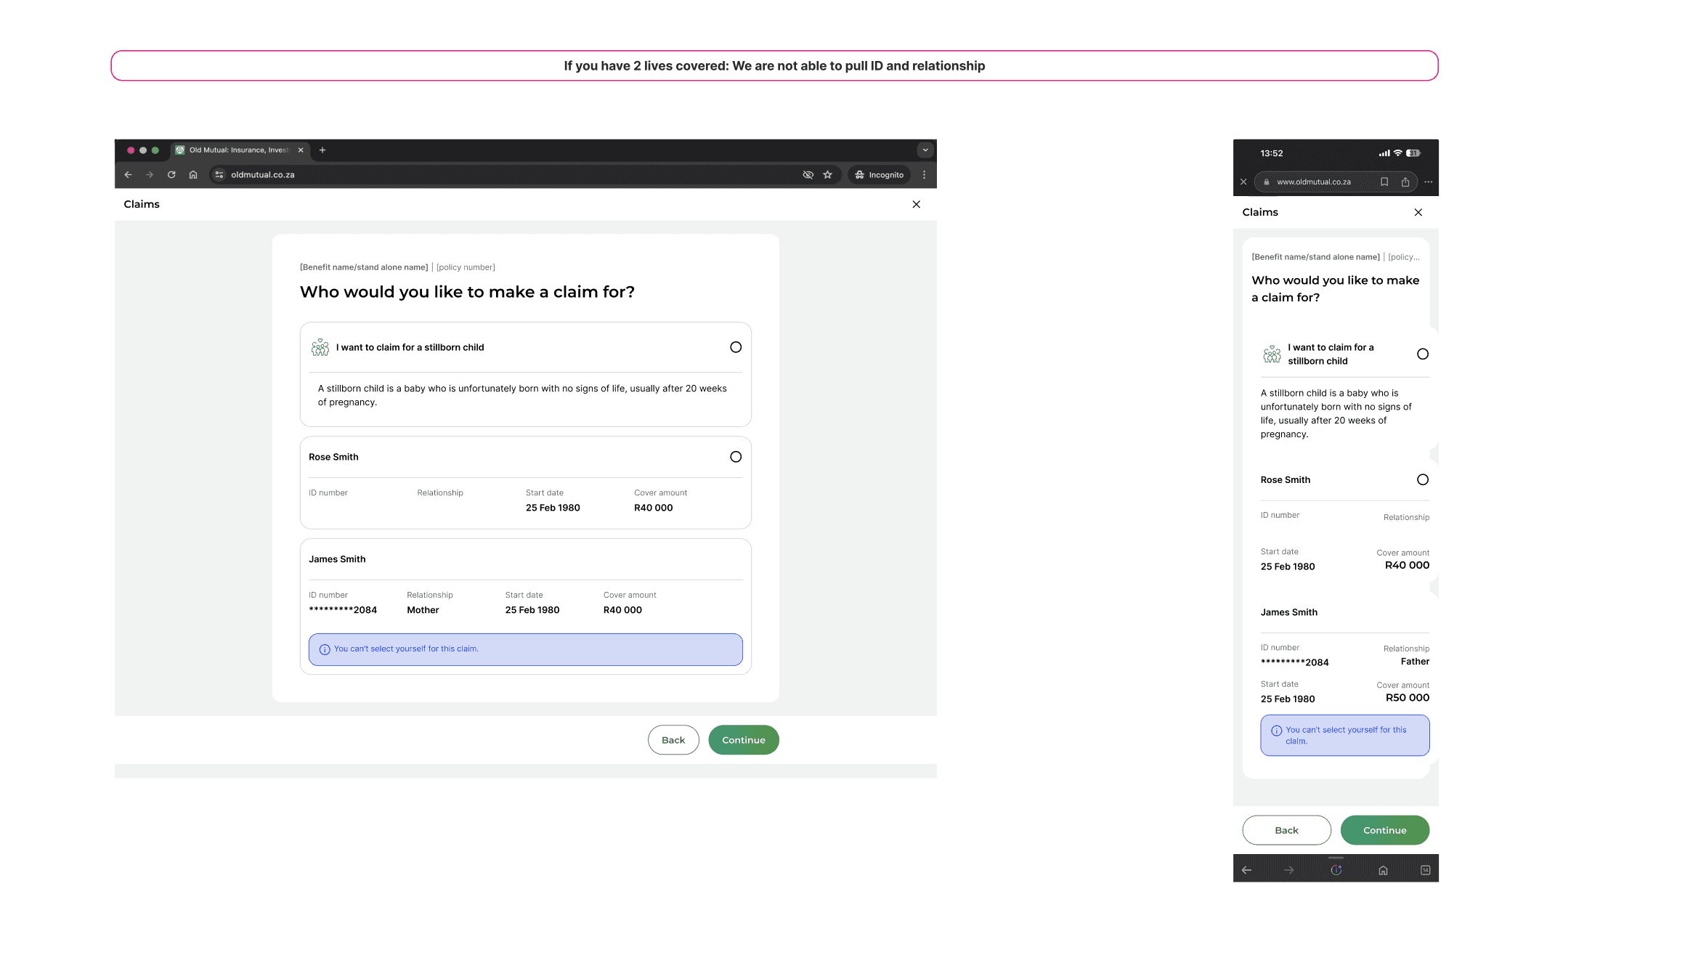Screen dimensions: 1685x979
Task: Bookmark page with star icon
Action: 827,174
